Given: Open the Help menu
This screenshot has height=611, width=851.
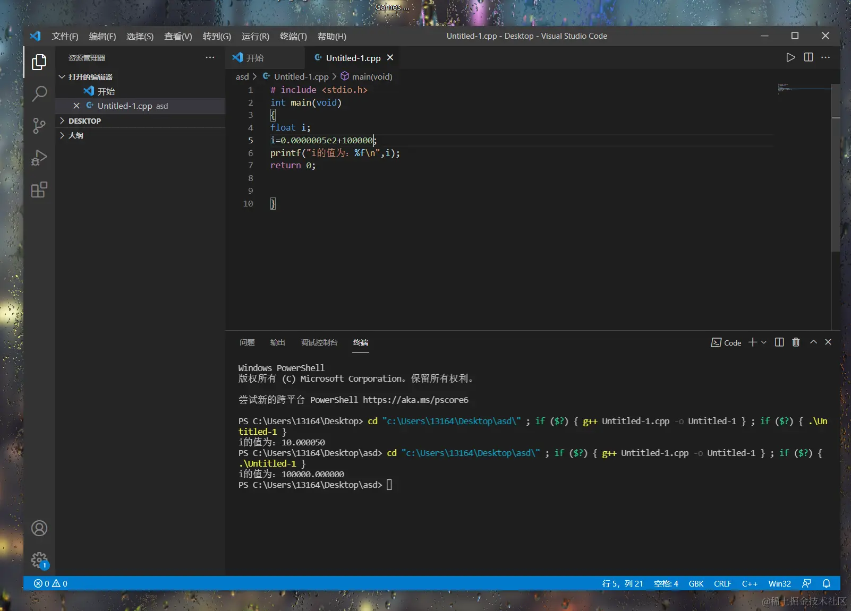Looking at the screenshot, I should (332, 36).
